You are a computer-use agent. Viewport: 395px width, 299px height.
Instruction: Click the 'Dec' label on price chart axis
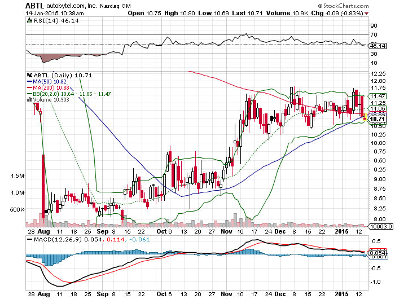(x=280, y=232)
